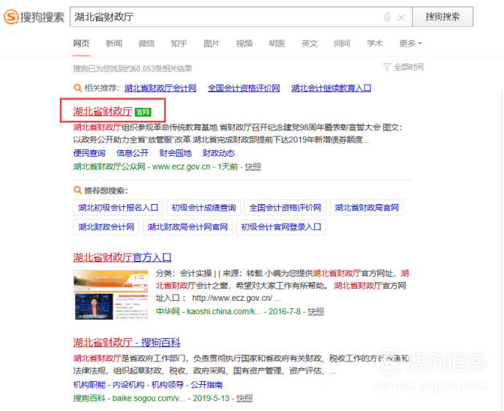
Task: Click suggestion 湖北初级会计报名入口
Action: (x=118, y=208)
